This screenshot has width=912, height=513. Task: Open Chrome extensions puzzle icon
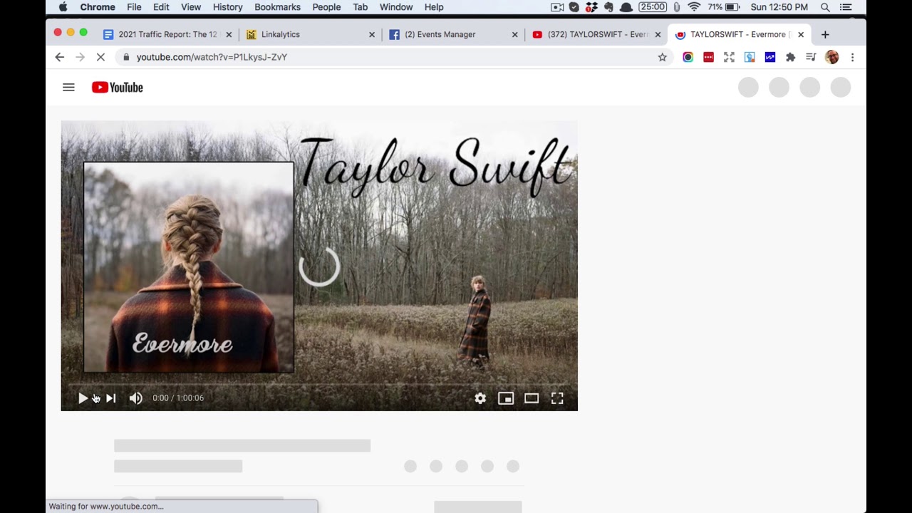coord(790,57)
